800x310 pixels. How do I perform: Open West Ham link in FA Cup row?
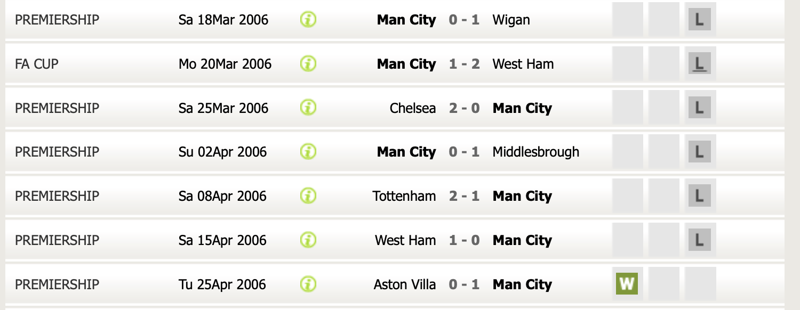[x=523, y=64]
